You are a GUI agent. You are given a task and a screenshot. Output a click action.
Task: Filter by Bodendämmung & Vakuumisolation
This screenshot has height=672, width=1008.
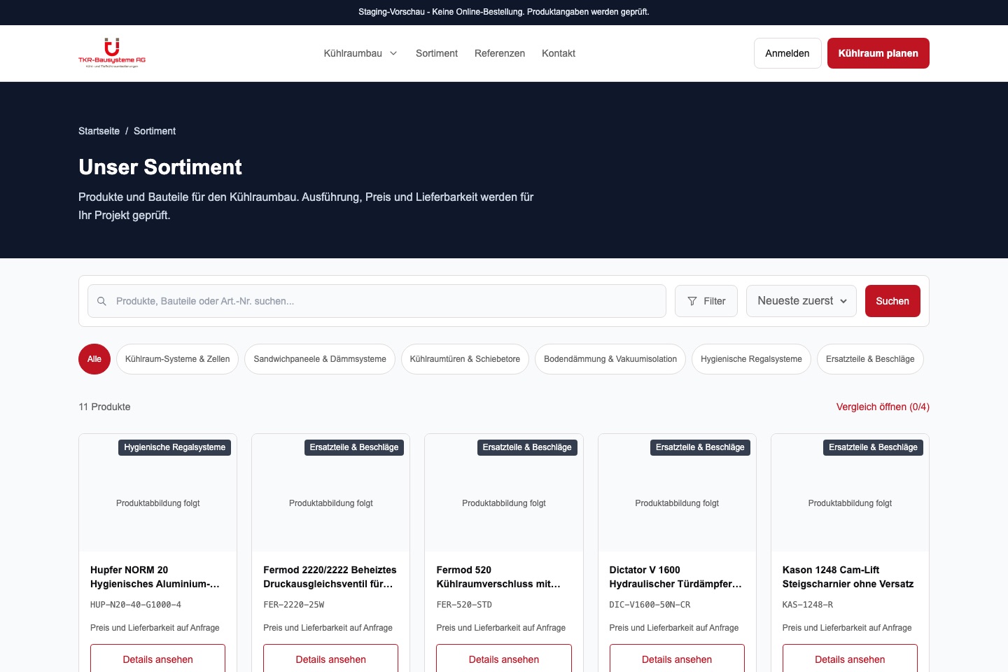[610, 359]
